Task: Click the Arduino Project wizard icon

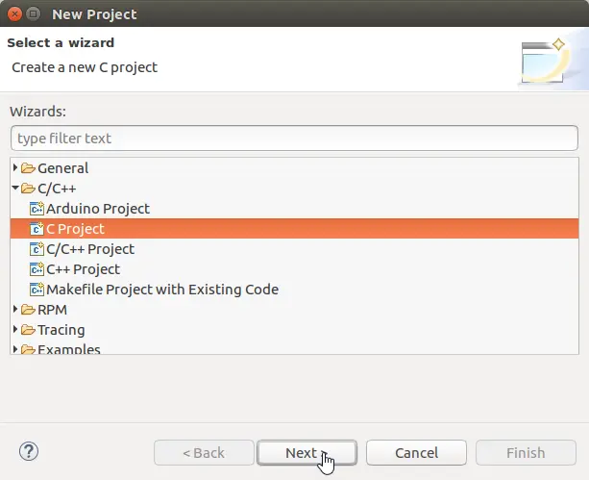Action: pos(37,209)
